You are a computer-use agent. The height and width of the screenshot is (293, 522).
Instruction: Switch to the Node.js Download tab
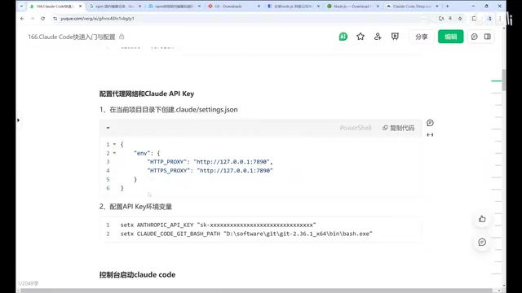[353, 6]
